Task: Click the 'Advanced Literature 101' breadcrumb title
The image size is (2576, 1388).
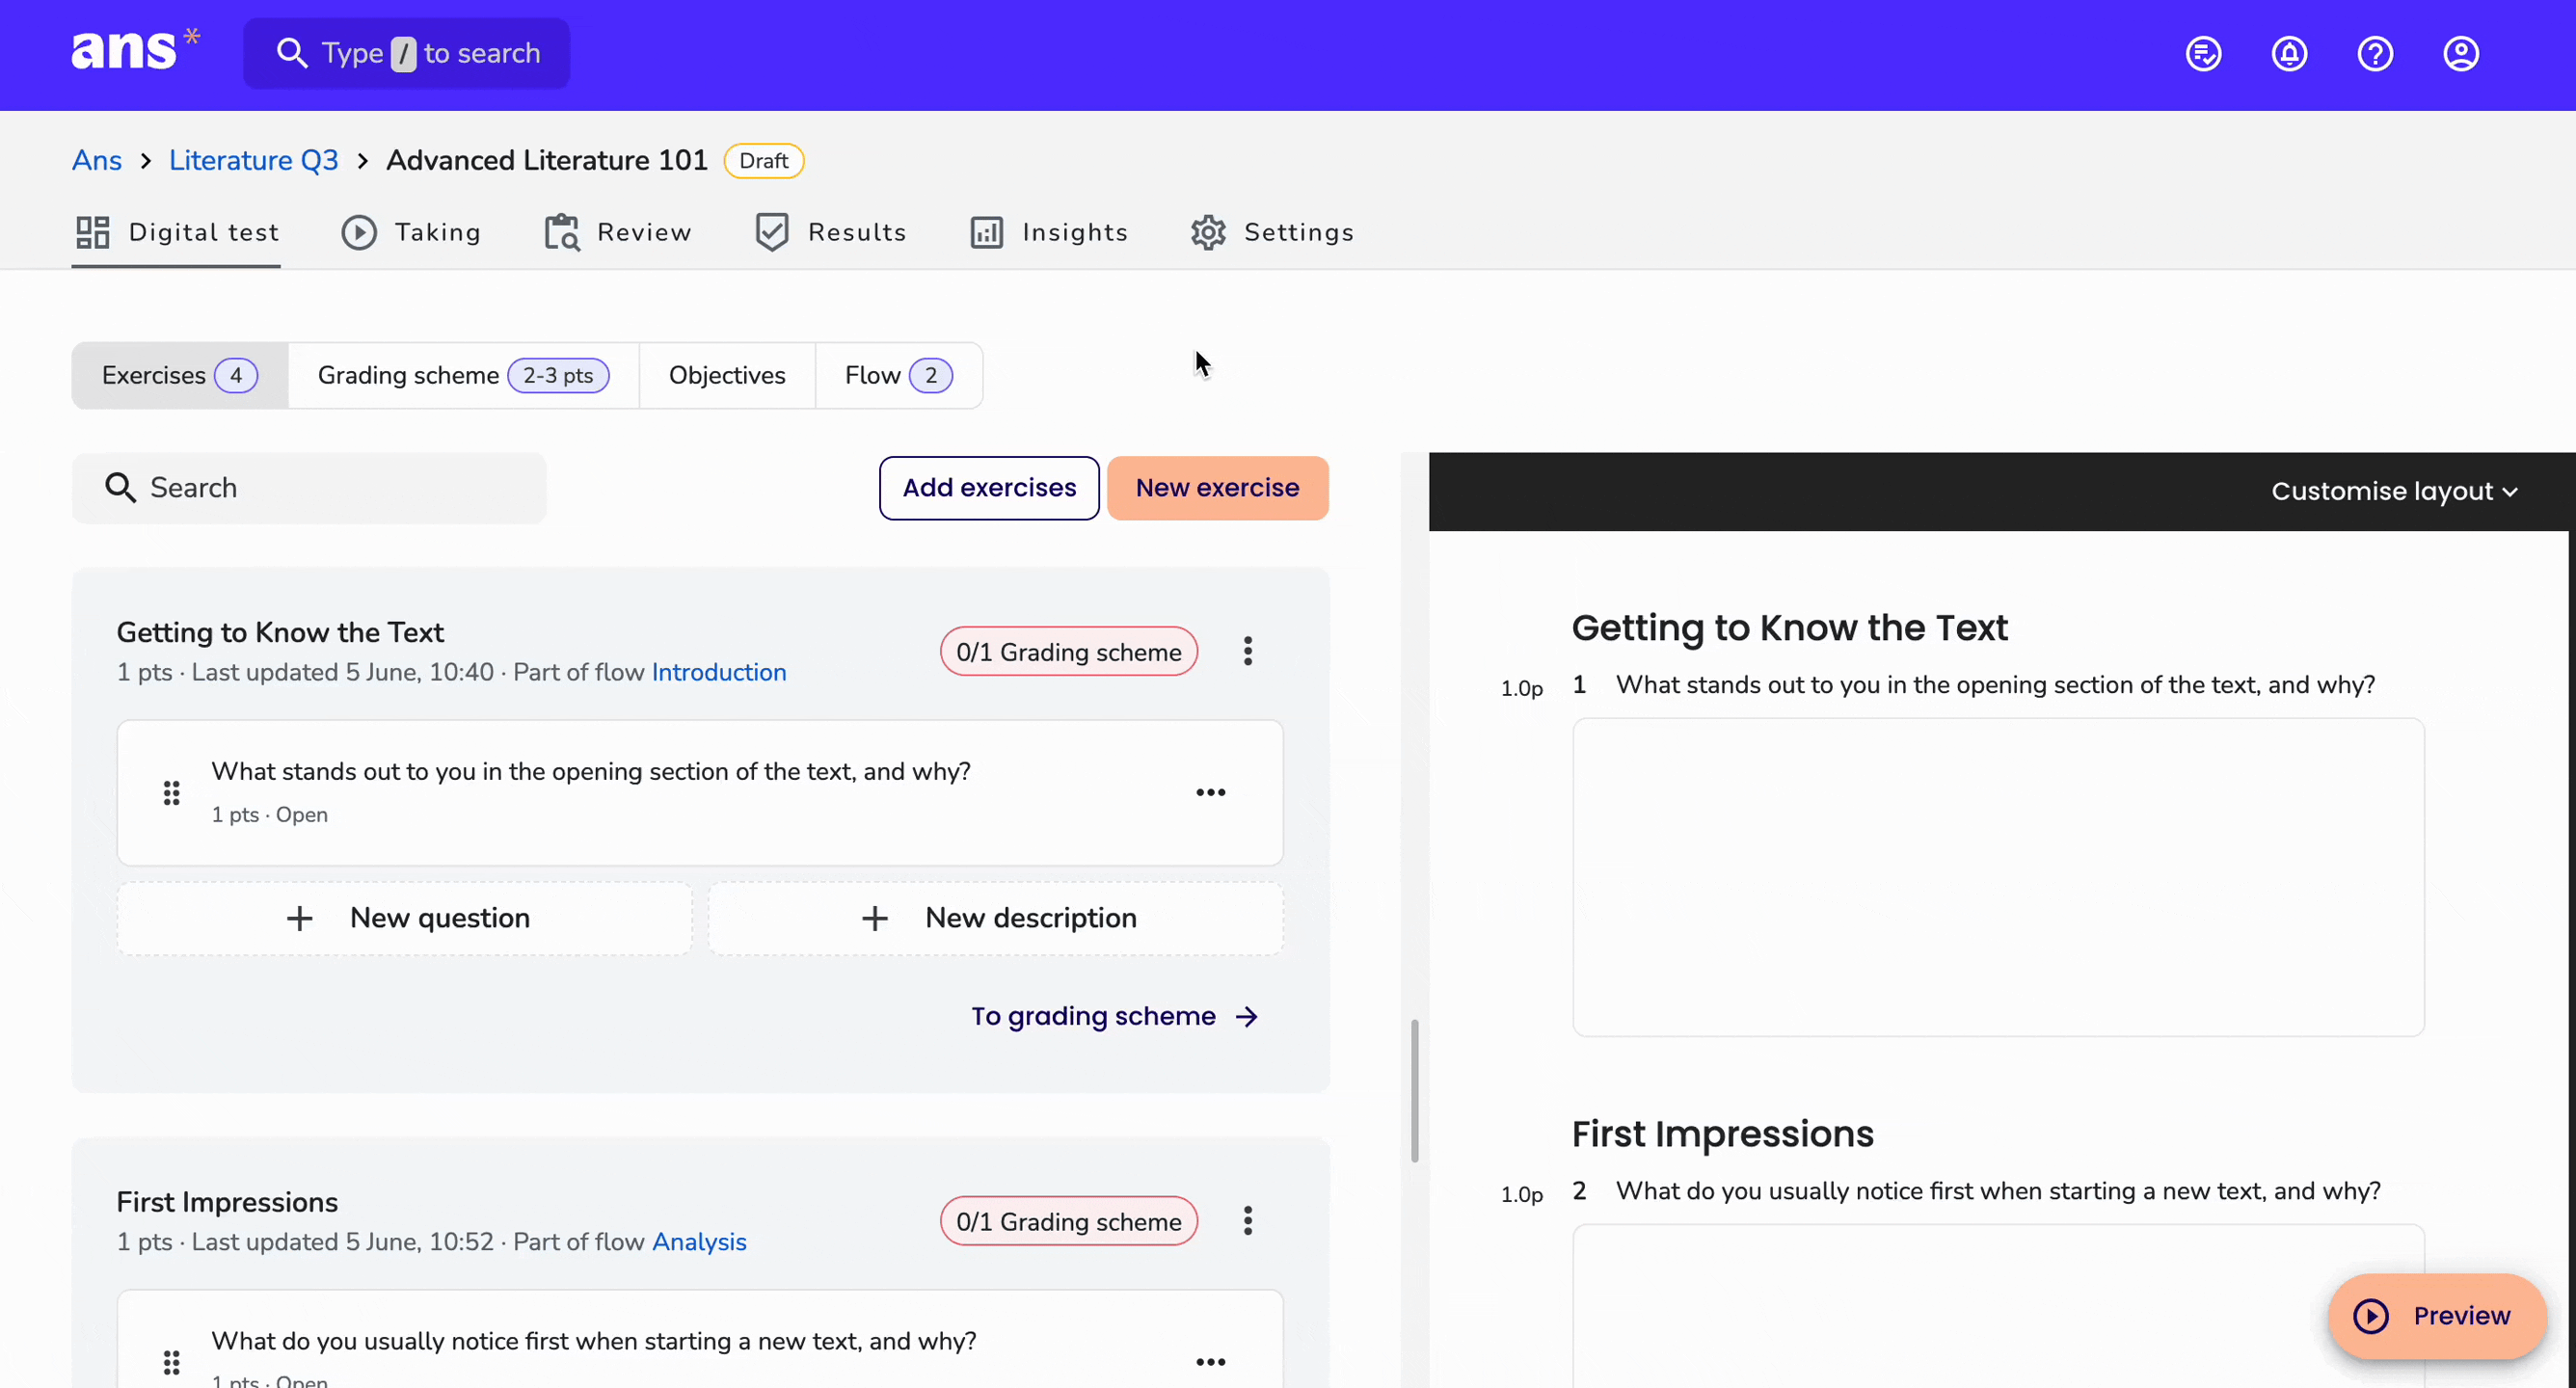Action: pos(547,160)
